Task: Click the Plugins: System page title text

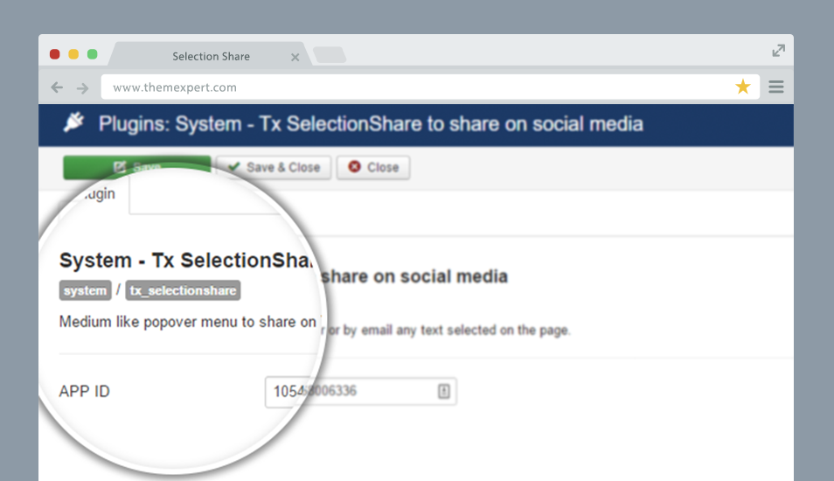Action: click(x=371, y=124)
